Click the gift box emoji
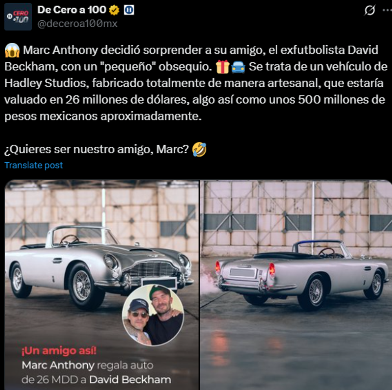Image resolution: width=392 pixels, height=390 pixels. (x=222, y=67)
